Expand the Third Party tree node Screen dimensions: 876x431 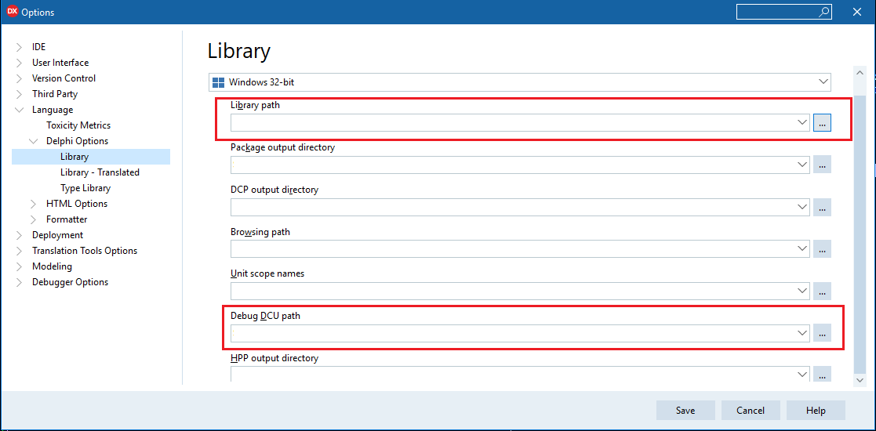click(x=20, y=94)
